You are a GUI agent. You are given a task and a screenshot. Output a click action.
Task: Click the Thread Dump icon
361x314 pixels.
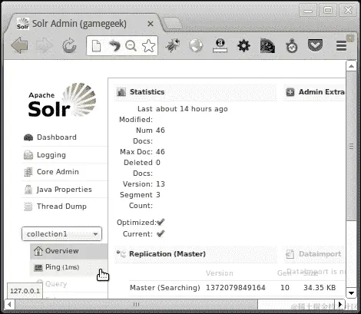pyautogui.click(x=28, y=207)
